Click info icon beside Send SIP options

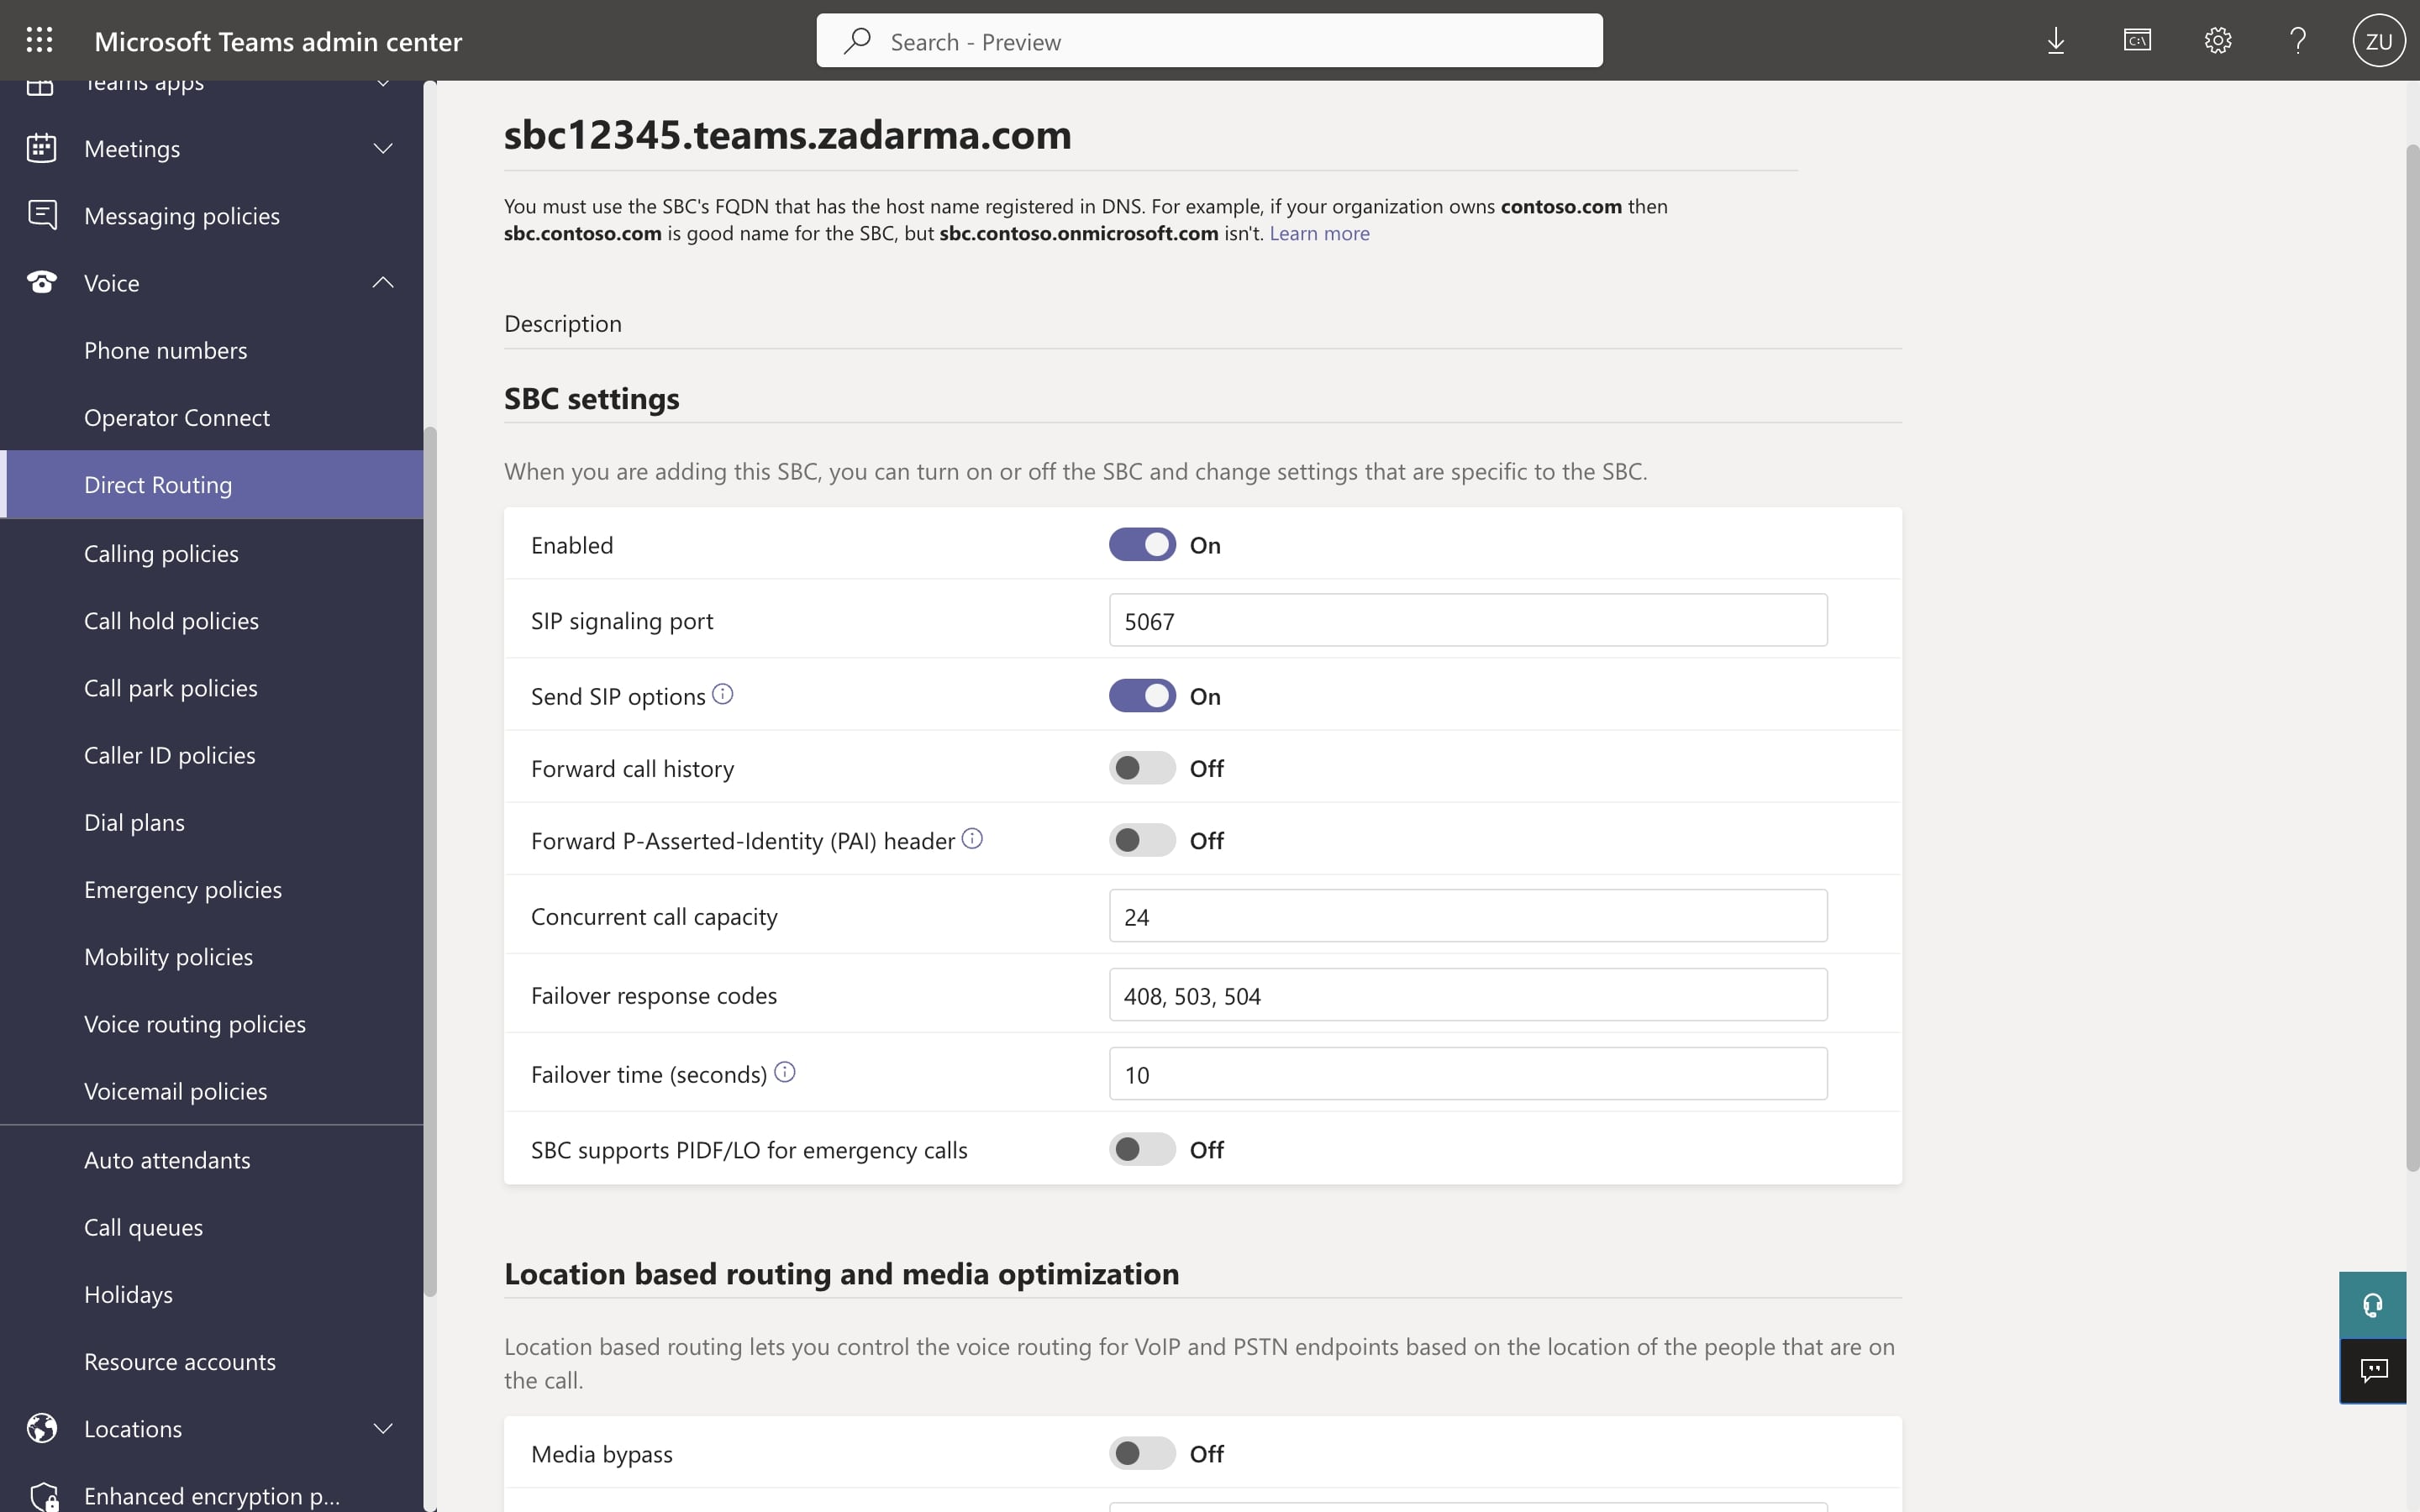723,694
